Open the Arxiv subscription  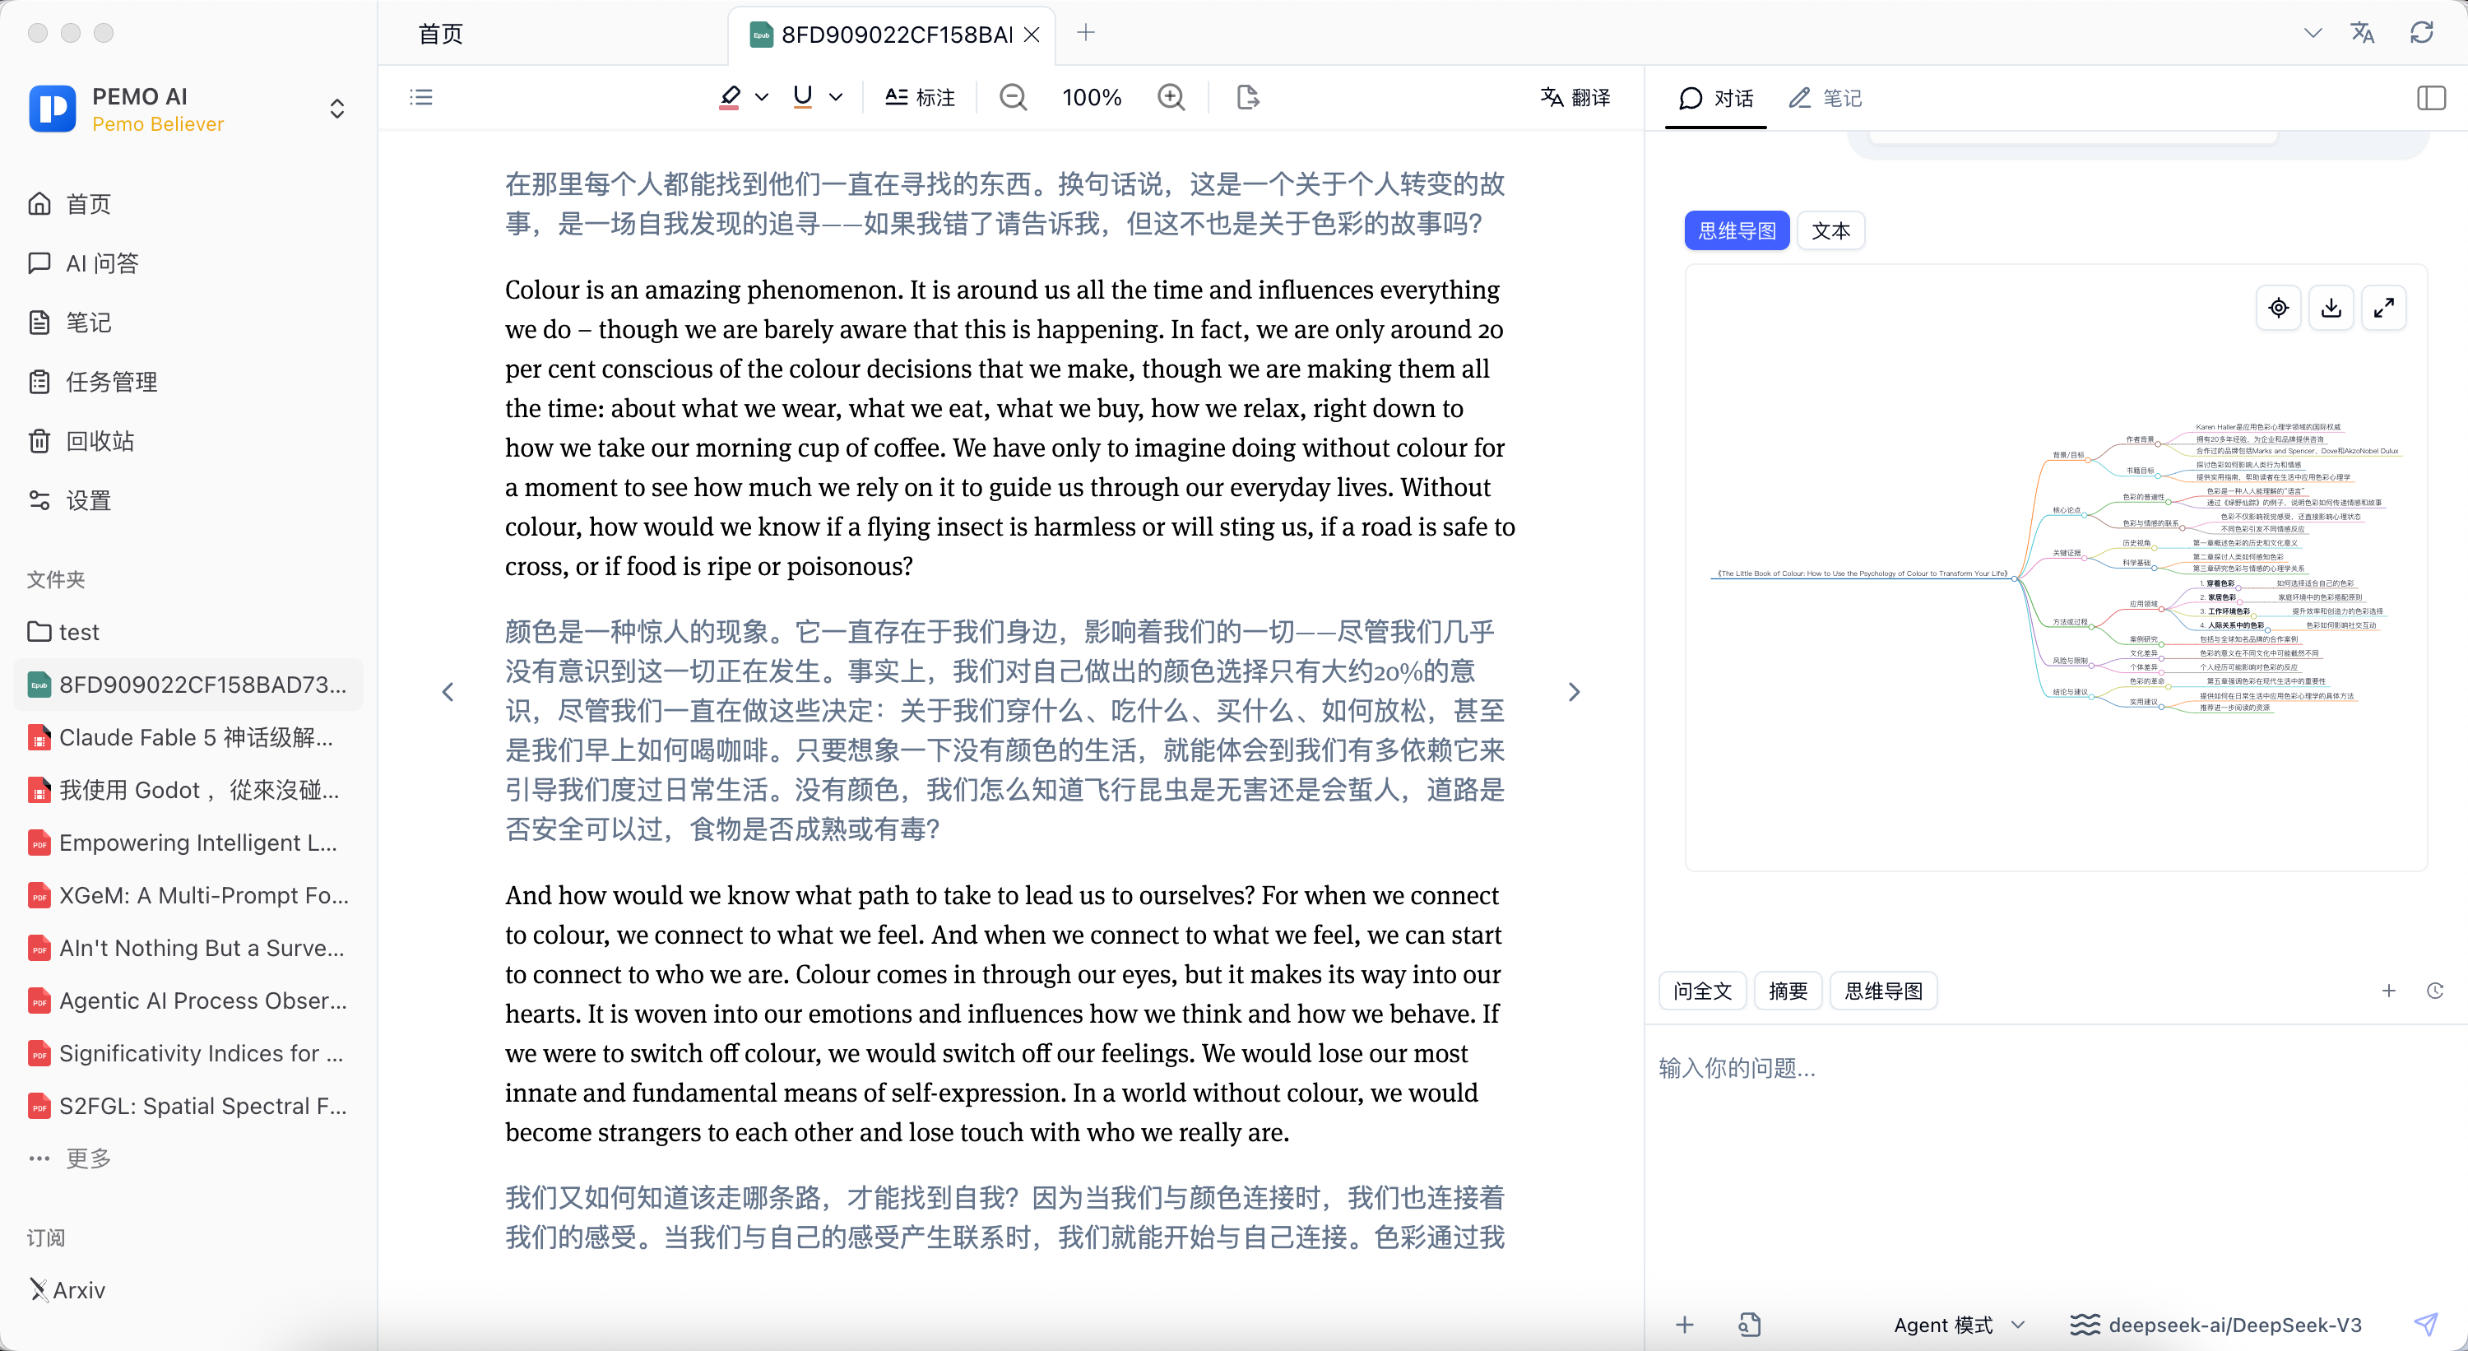pos(67,1289)
